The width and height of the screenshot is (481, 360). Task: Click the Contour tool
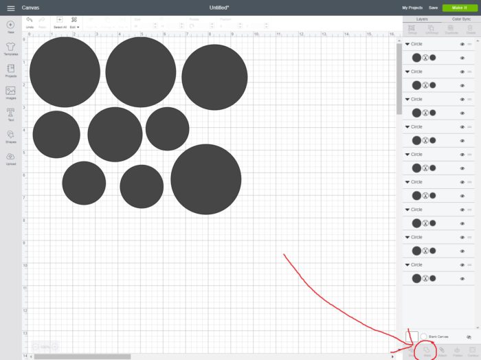[472, 352]
